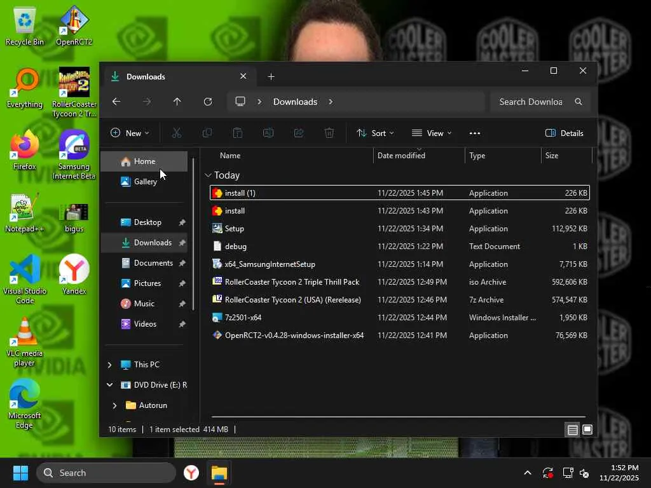Click the Yandex browser taskbar icon
This screenshot has width=651, height=488.
point(191,473)
